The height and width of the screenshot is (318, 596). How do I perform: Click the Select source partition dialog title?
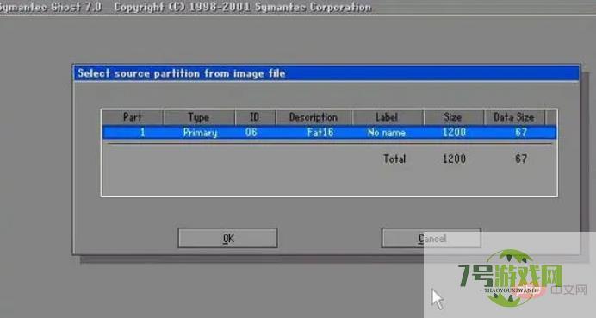point(182,73)
